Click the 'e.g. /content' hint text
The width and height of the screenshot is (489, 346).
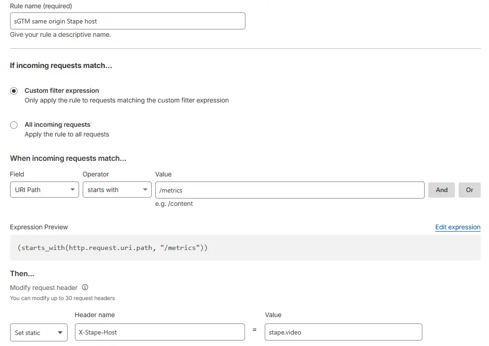[174, 204]
